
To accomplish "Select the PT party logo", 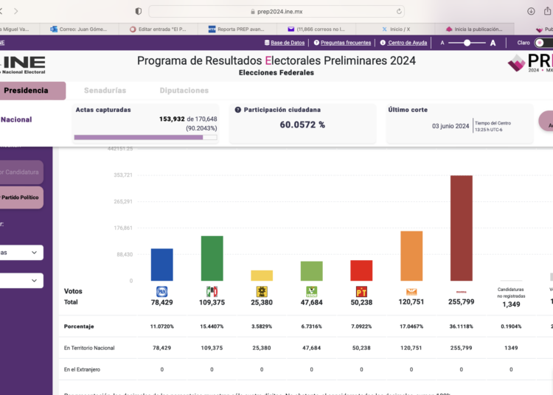I will (361, 292).
